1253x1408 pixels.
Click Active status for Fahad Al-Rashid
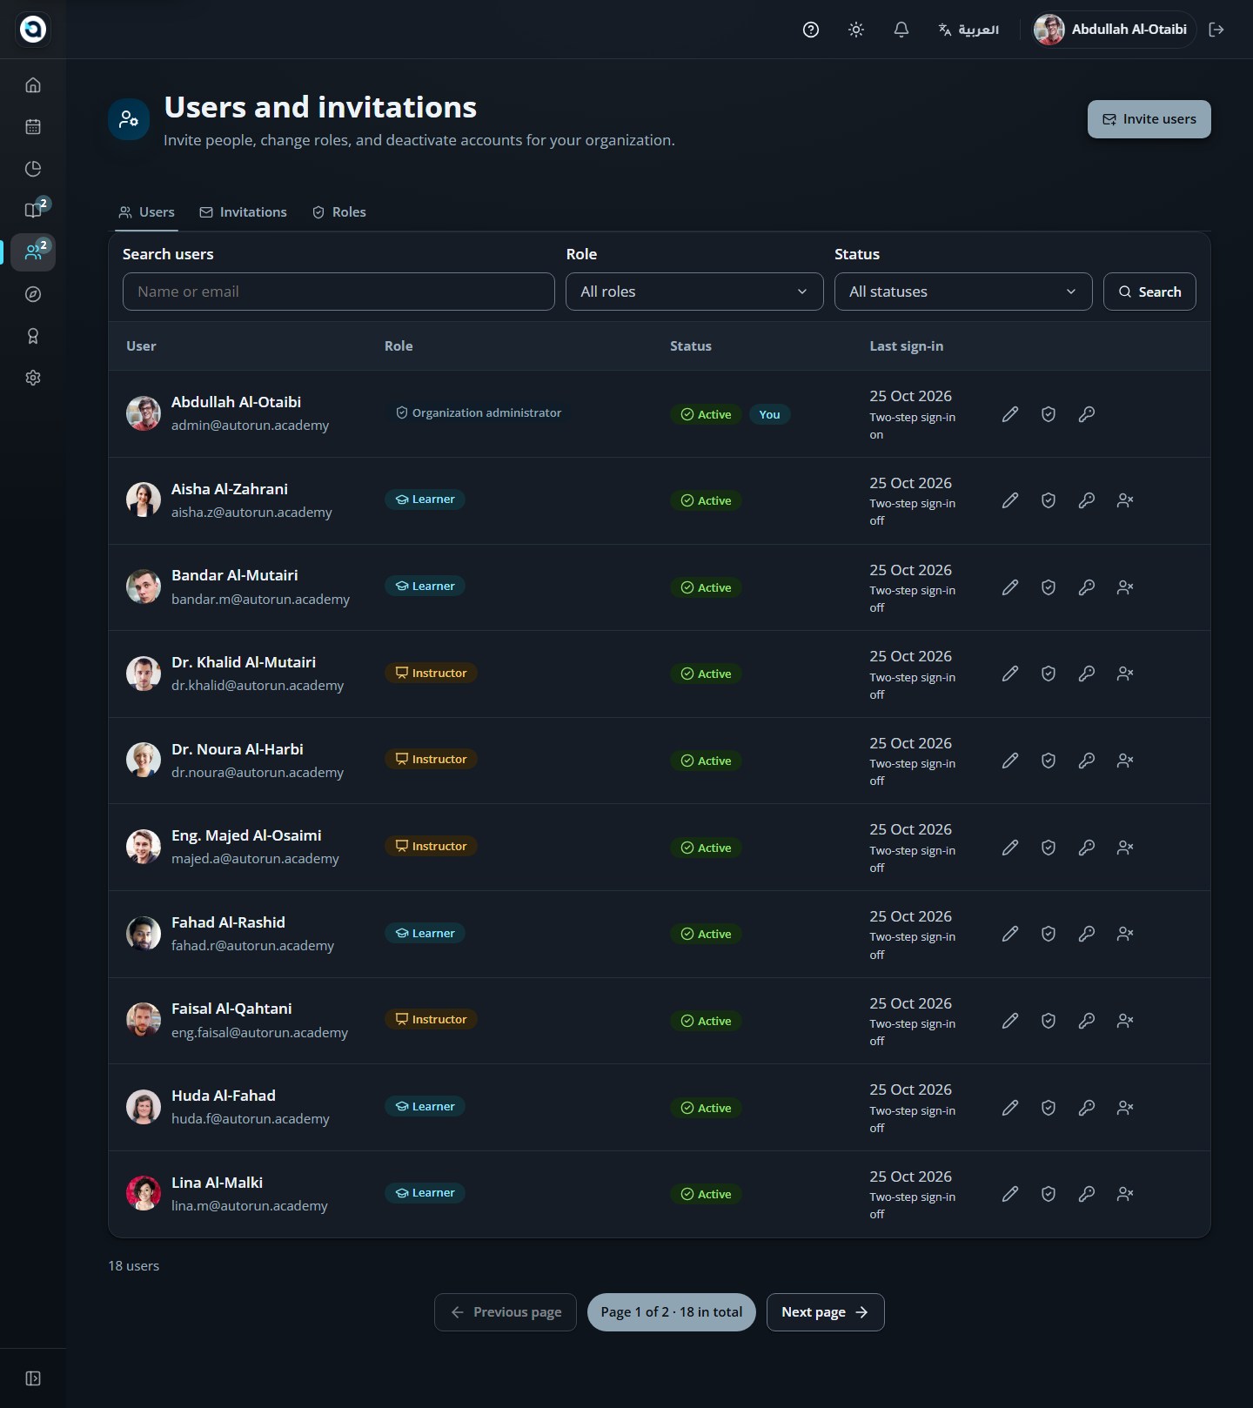click(x=706, y=934)
